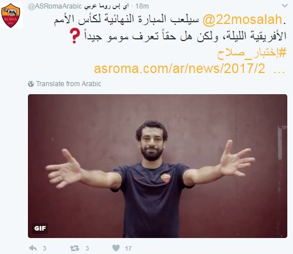
Task: Click the like count 17
Action: tap(128, 248)
